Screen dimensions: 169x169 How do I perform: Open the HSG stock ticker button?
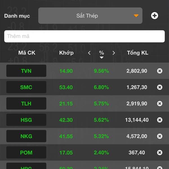(x=26, y=120)
